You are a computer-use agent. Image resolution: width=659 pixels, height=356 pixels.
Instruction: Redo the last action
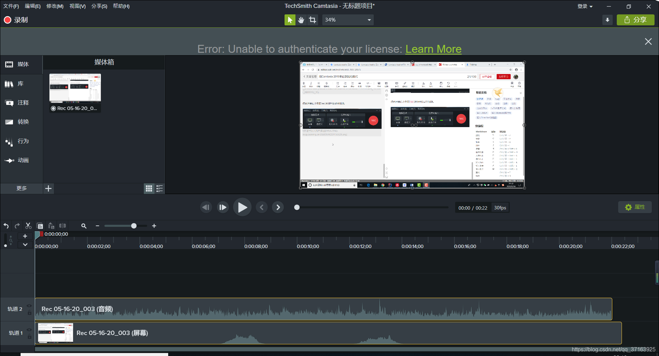click(17, 226)
